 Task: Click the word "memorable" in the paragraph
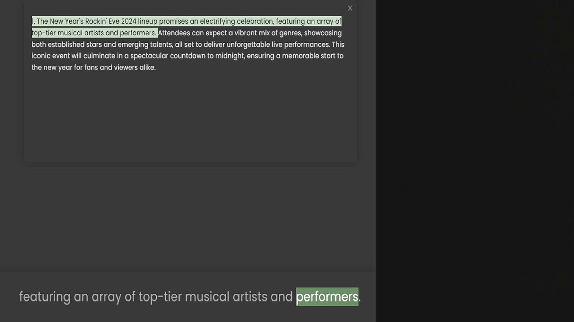[x=300, y=56]
